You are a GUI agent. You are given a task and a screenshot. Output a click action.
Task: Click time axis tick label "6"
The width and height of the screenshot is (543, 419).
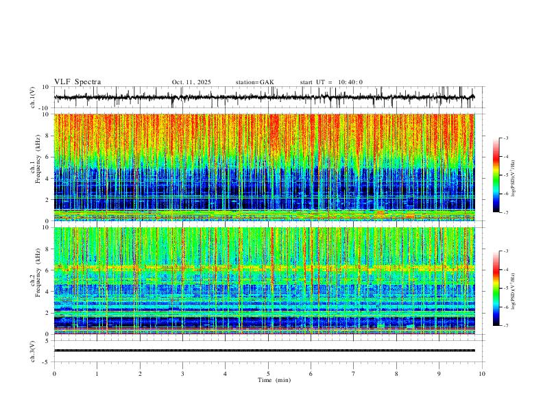coord(311,374)
